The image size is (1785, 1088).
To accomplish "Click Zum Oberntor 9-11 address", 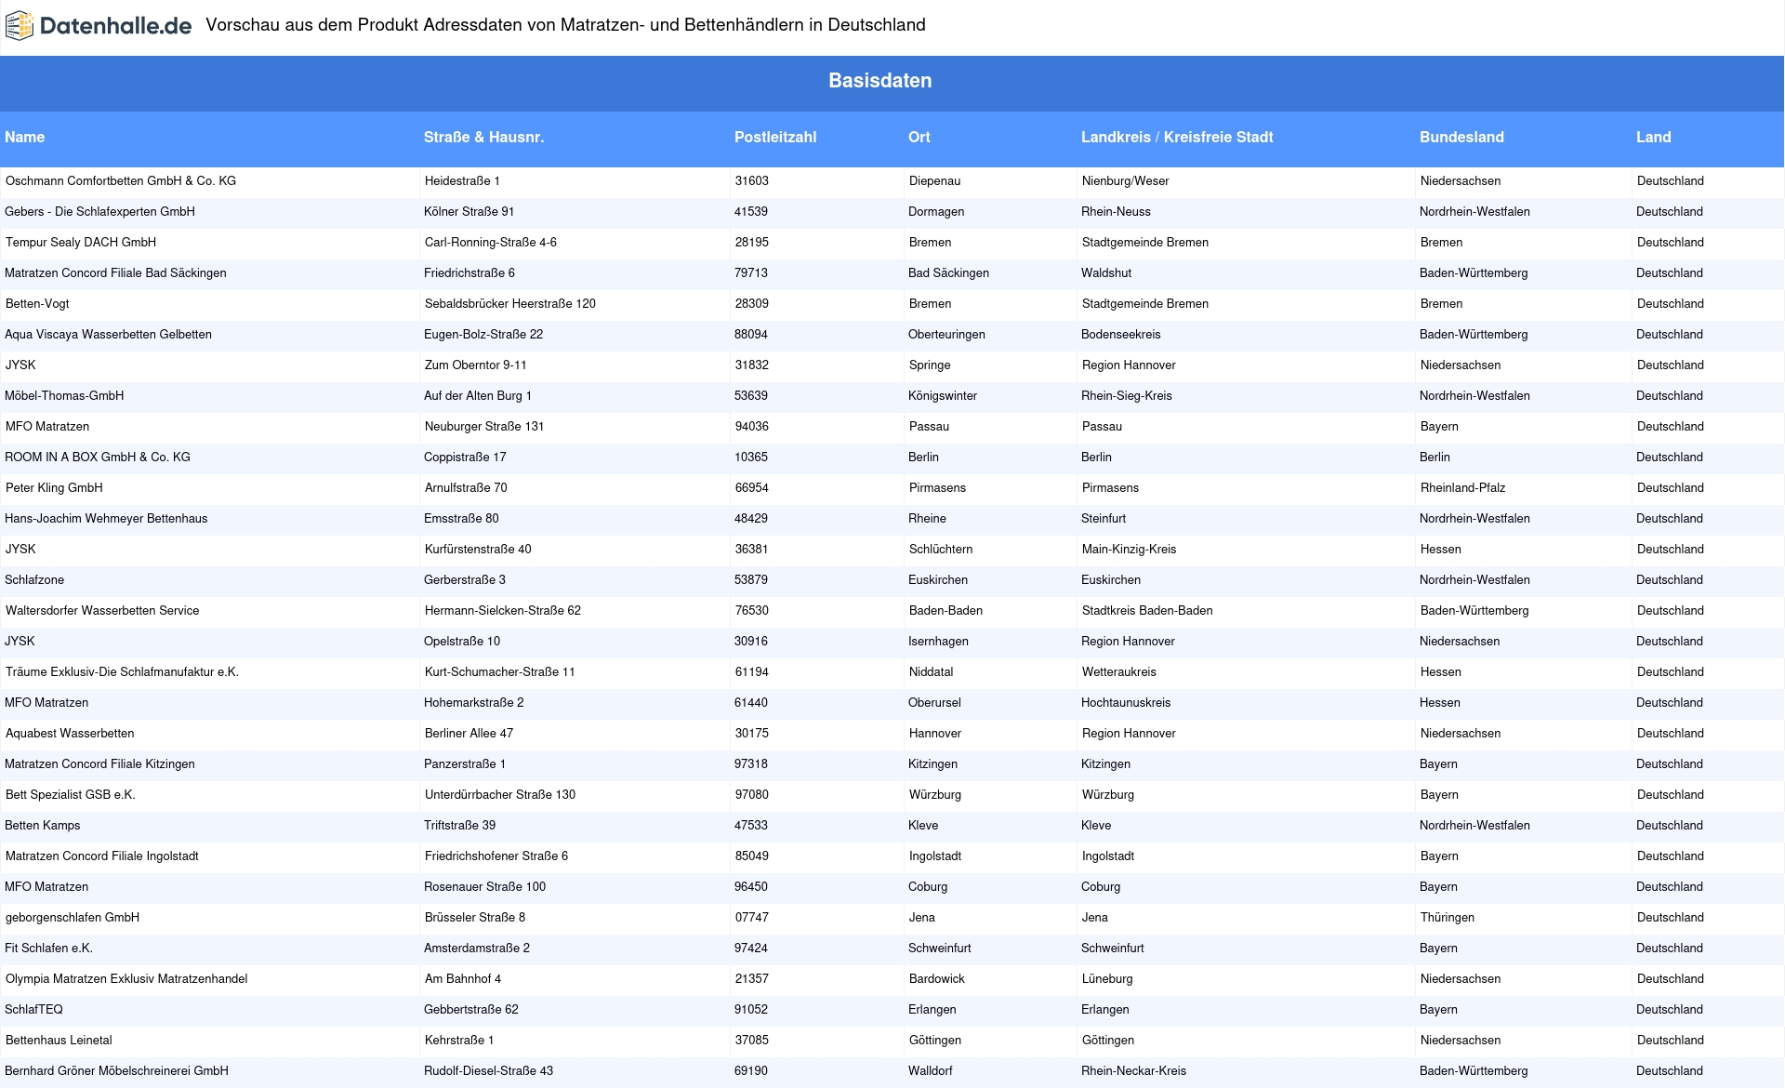I will click(x=476, y=365).
